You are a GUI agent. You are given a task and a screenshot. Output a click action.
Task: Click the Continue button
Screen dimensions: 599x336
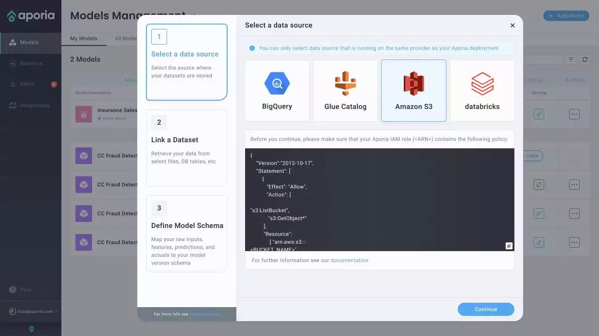pos(486,309)
